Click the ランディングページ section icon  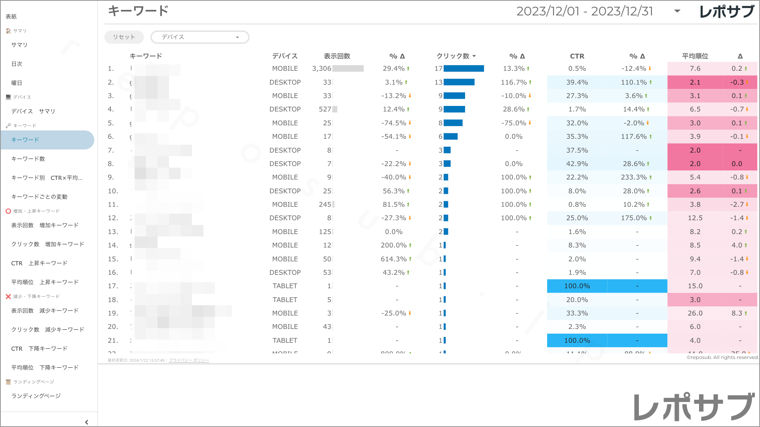(x=8, y=382)
